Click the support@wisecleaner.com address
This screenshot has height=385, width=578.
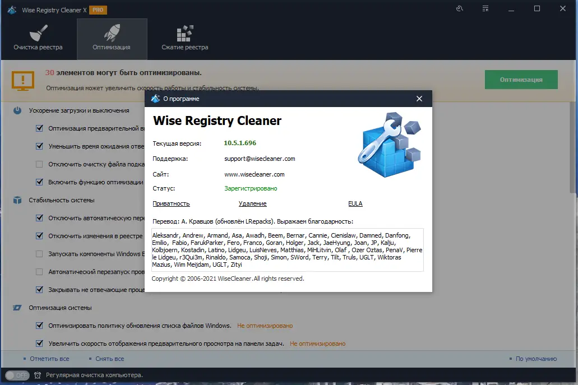coord(260,159)
